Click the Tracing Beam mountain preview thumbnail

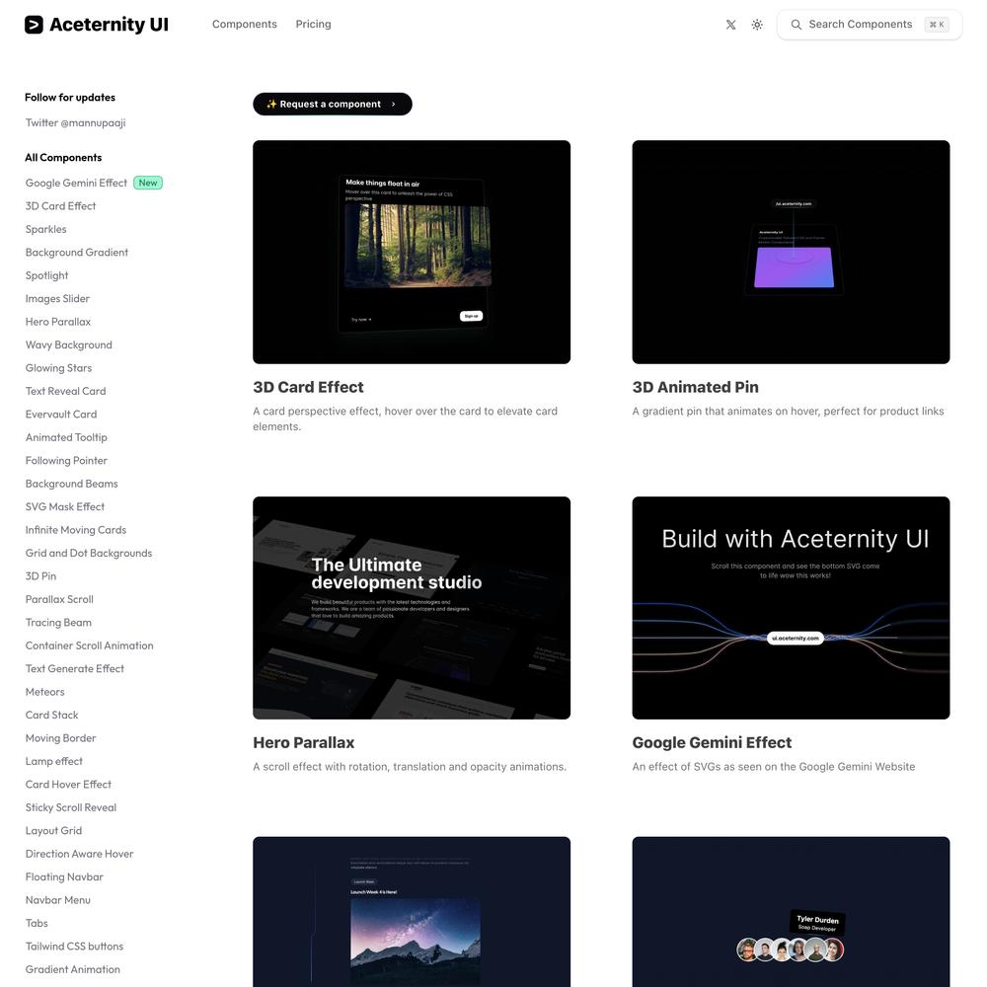coord(412,911)
